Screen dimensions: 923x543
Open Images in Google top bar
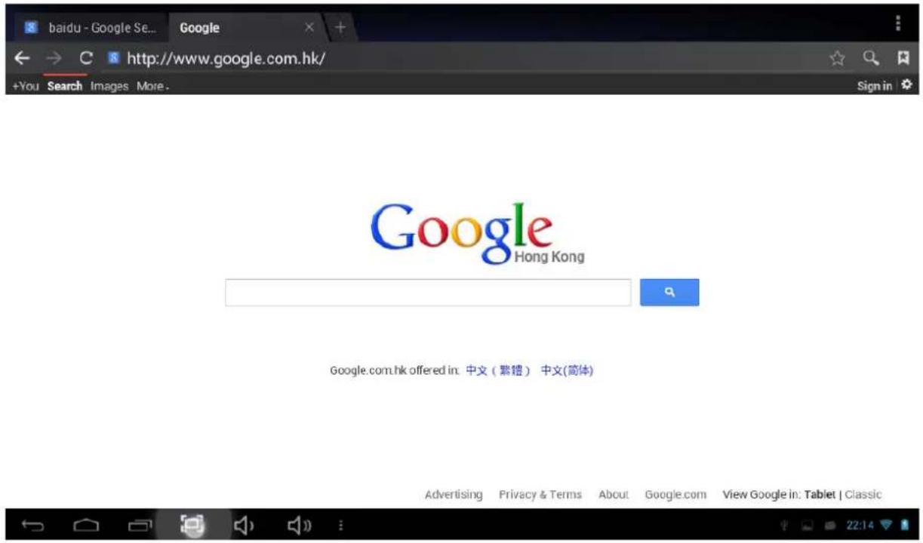pyautogui.click(x=109, y=87)
